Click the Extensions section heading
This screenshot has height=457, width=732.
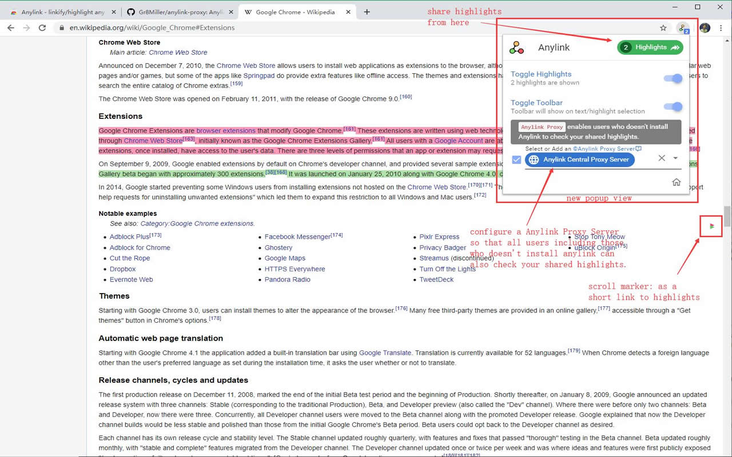coord(120,116)
